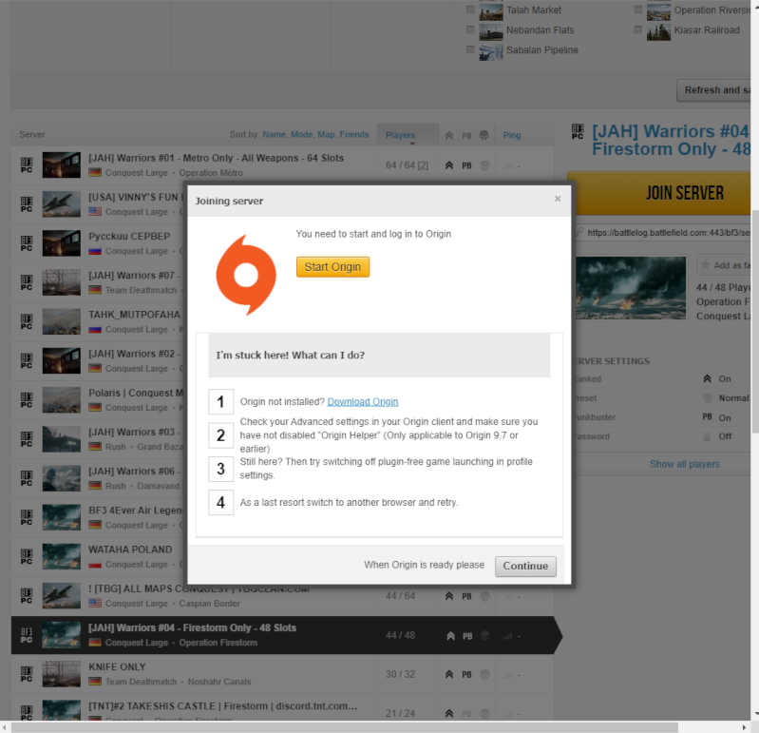Toggle the Kiasar Railroad map checkbox

click(x=638, y=30)
